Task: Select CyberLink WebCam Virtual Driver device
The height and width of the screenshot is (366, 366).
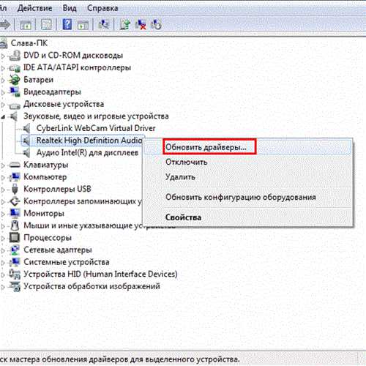Action: coord(96,128)
